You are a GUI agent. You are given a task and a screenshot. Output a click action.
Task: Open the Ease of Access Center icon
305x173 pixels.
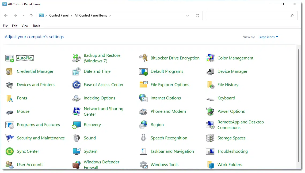77,85
